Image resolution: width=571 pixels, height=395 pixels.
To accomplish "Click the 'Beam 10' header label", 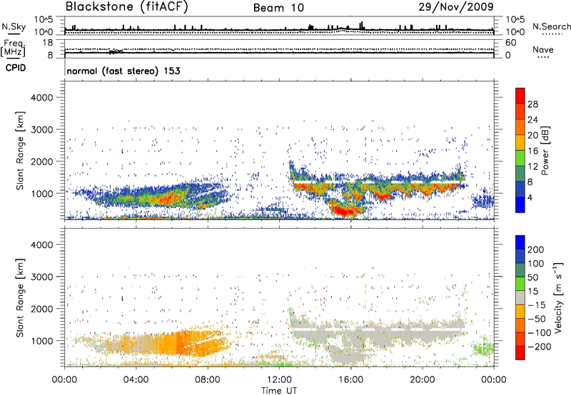I will click(x=278, y=8).
